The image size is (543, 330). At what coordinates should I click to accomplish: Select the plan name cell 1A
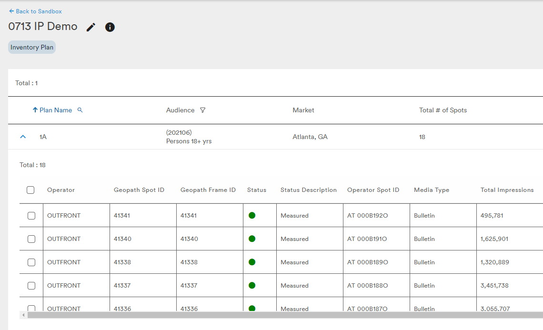pos(43,137)
